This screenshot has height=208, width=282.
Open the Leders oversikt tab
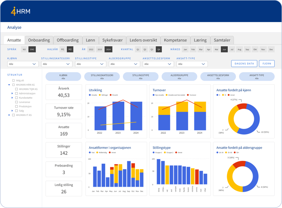(x=143, y=40)
